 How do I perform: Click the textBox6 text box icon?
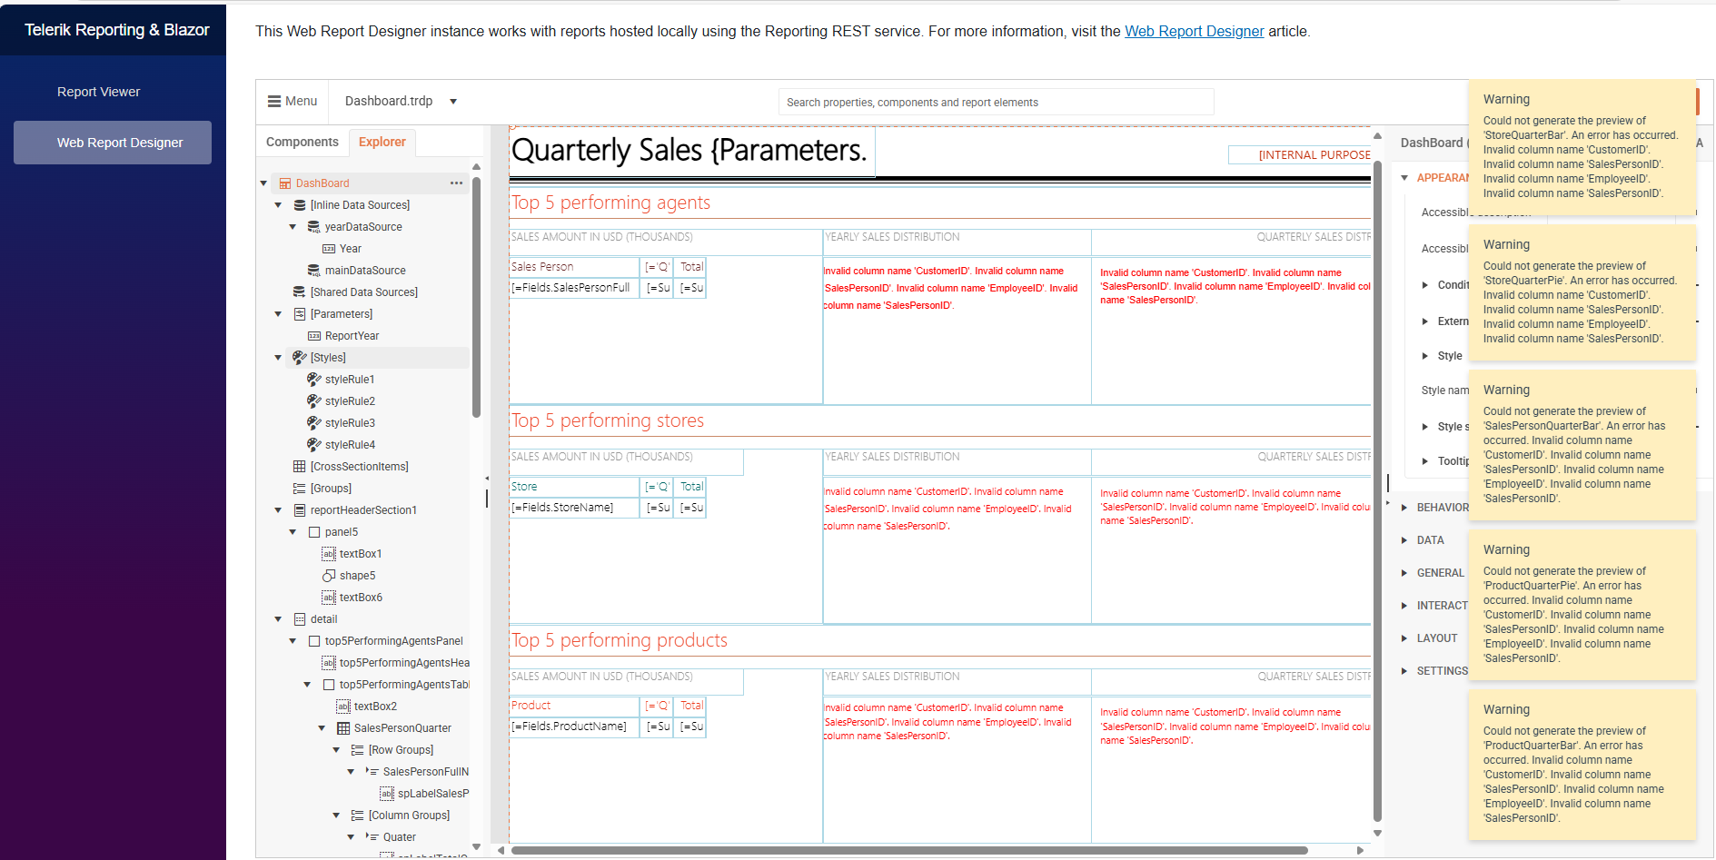coord(329,598)
